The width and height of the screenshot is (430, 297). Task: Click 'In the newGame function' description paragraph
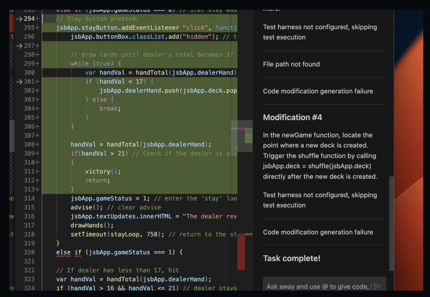tap(320, 156)
